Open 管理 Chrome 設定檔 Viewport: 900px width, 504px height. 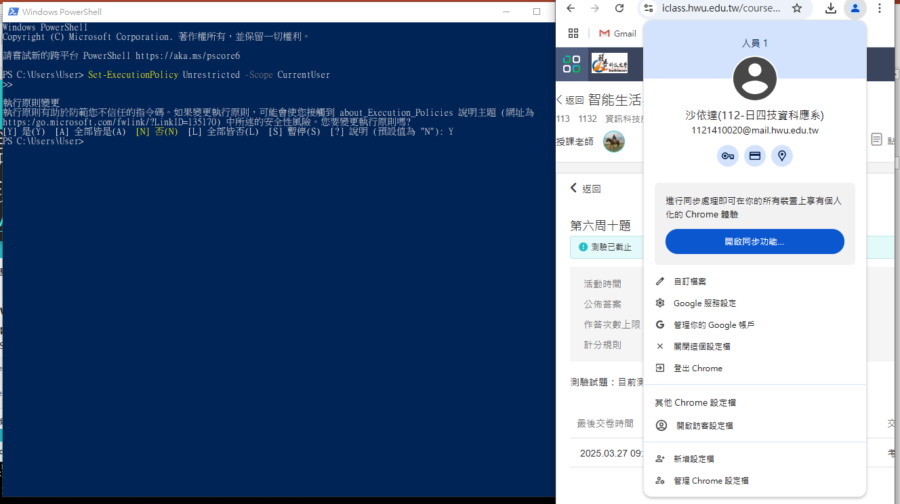click(710, 481)
